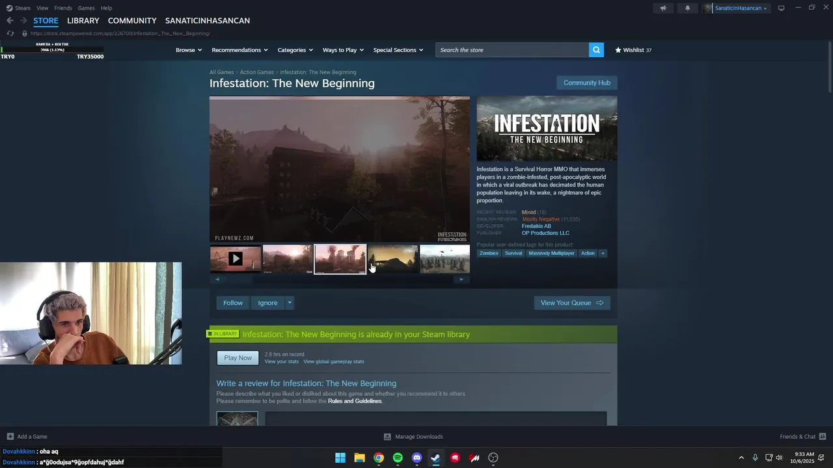Open publisher OP Productions LLC link

(x=545, y=233)
